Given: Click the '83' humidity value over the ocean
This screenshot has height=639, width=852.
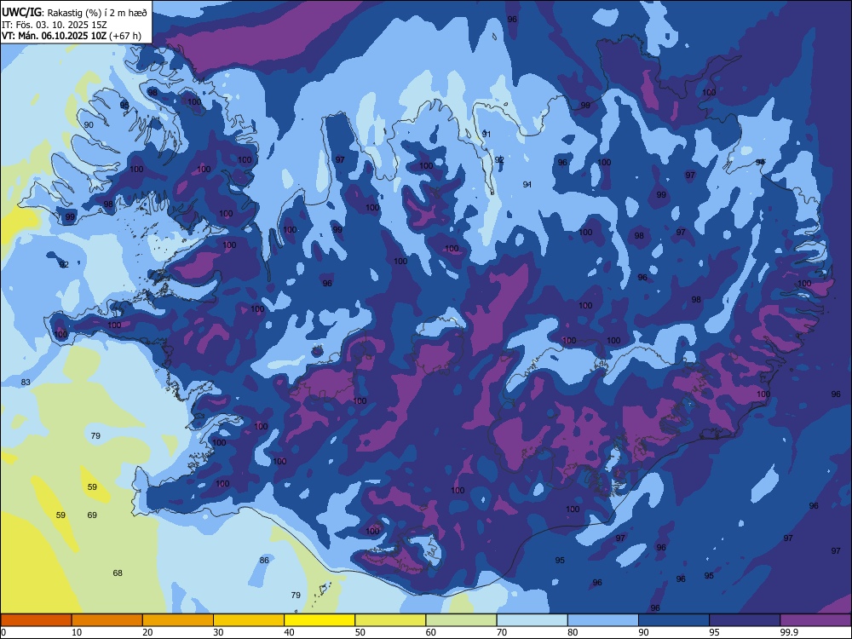Looking at the screenshot, I should (x=26, y=382).
